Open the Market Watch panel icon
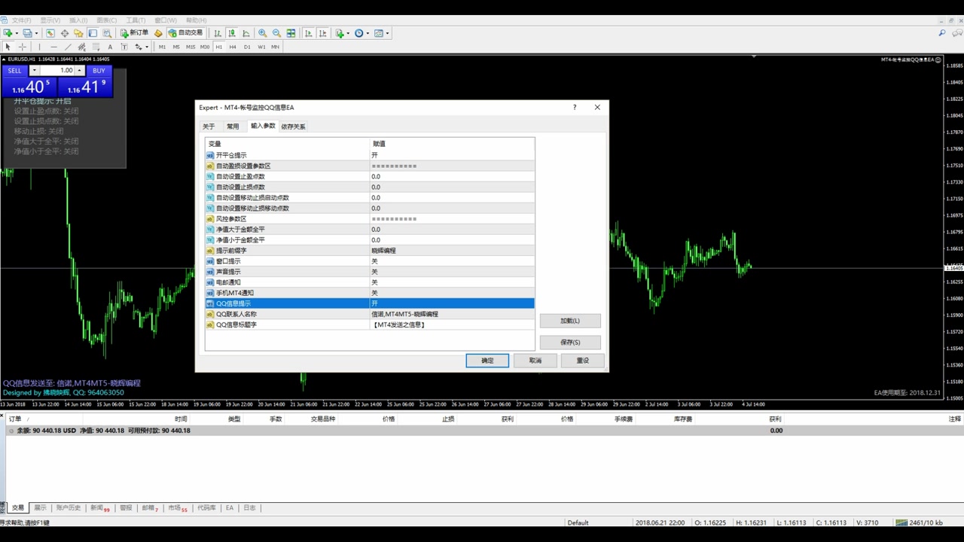This screenshot has height=542, width=964. coord(50,33)
